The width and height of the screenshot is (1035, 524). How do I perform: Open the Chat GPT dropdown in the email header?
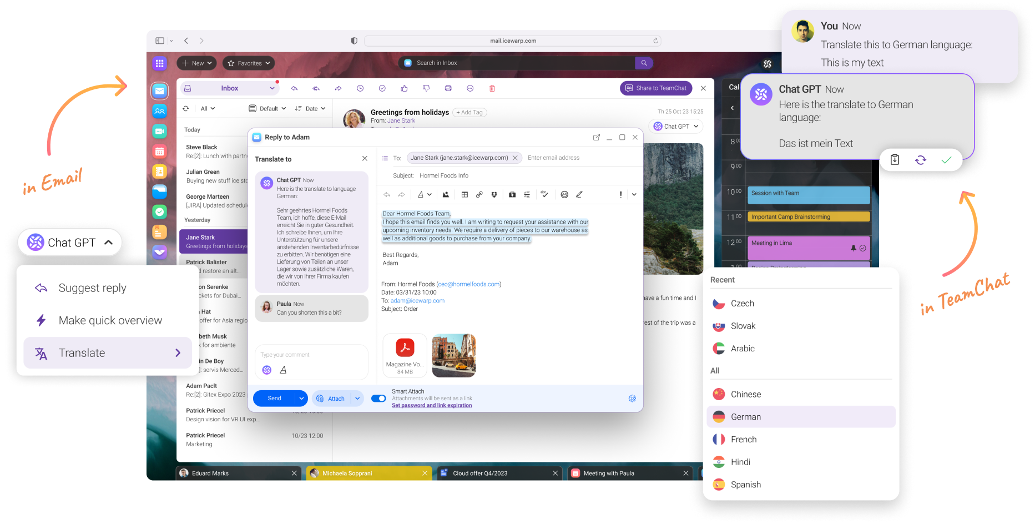(x=675, y=127)
